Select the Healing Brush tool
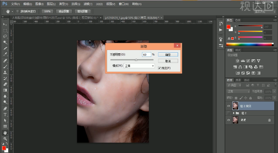Viewport: 278px width, 153px height. [5, 61]
